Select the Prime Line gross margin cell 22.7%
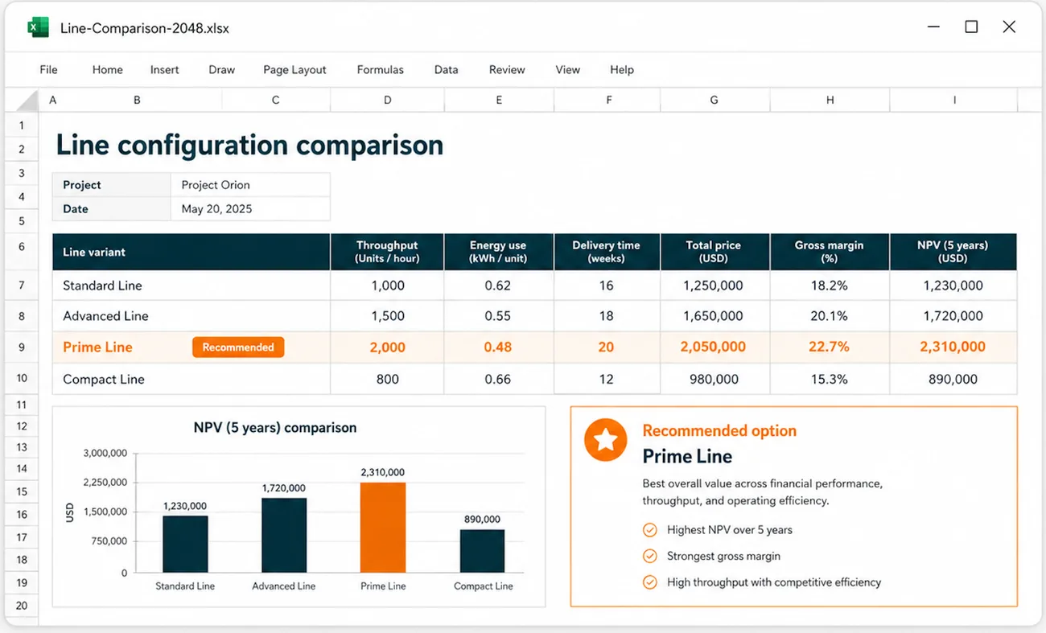The image size is (1046, 633). click(x=830, y=347)
